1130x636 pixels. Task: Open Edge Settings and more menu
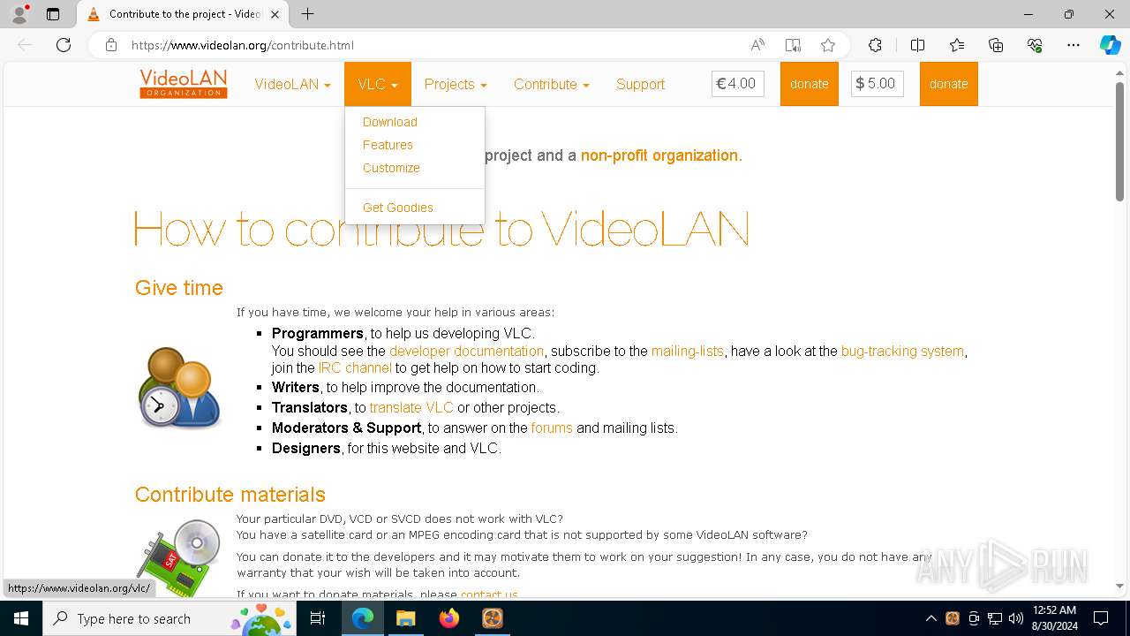1073,45
